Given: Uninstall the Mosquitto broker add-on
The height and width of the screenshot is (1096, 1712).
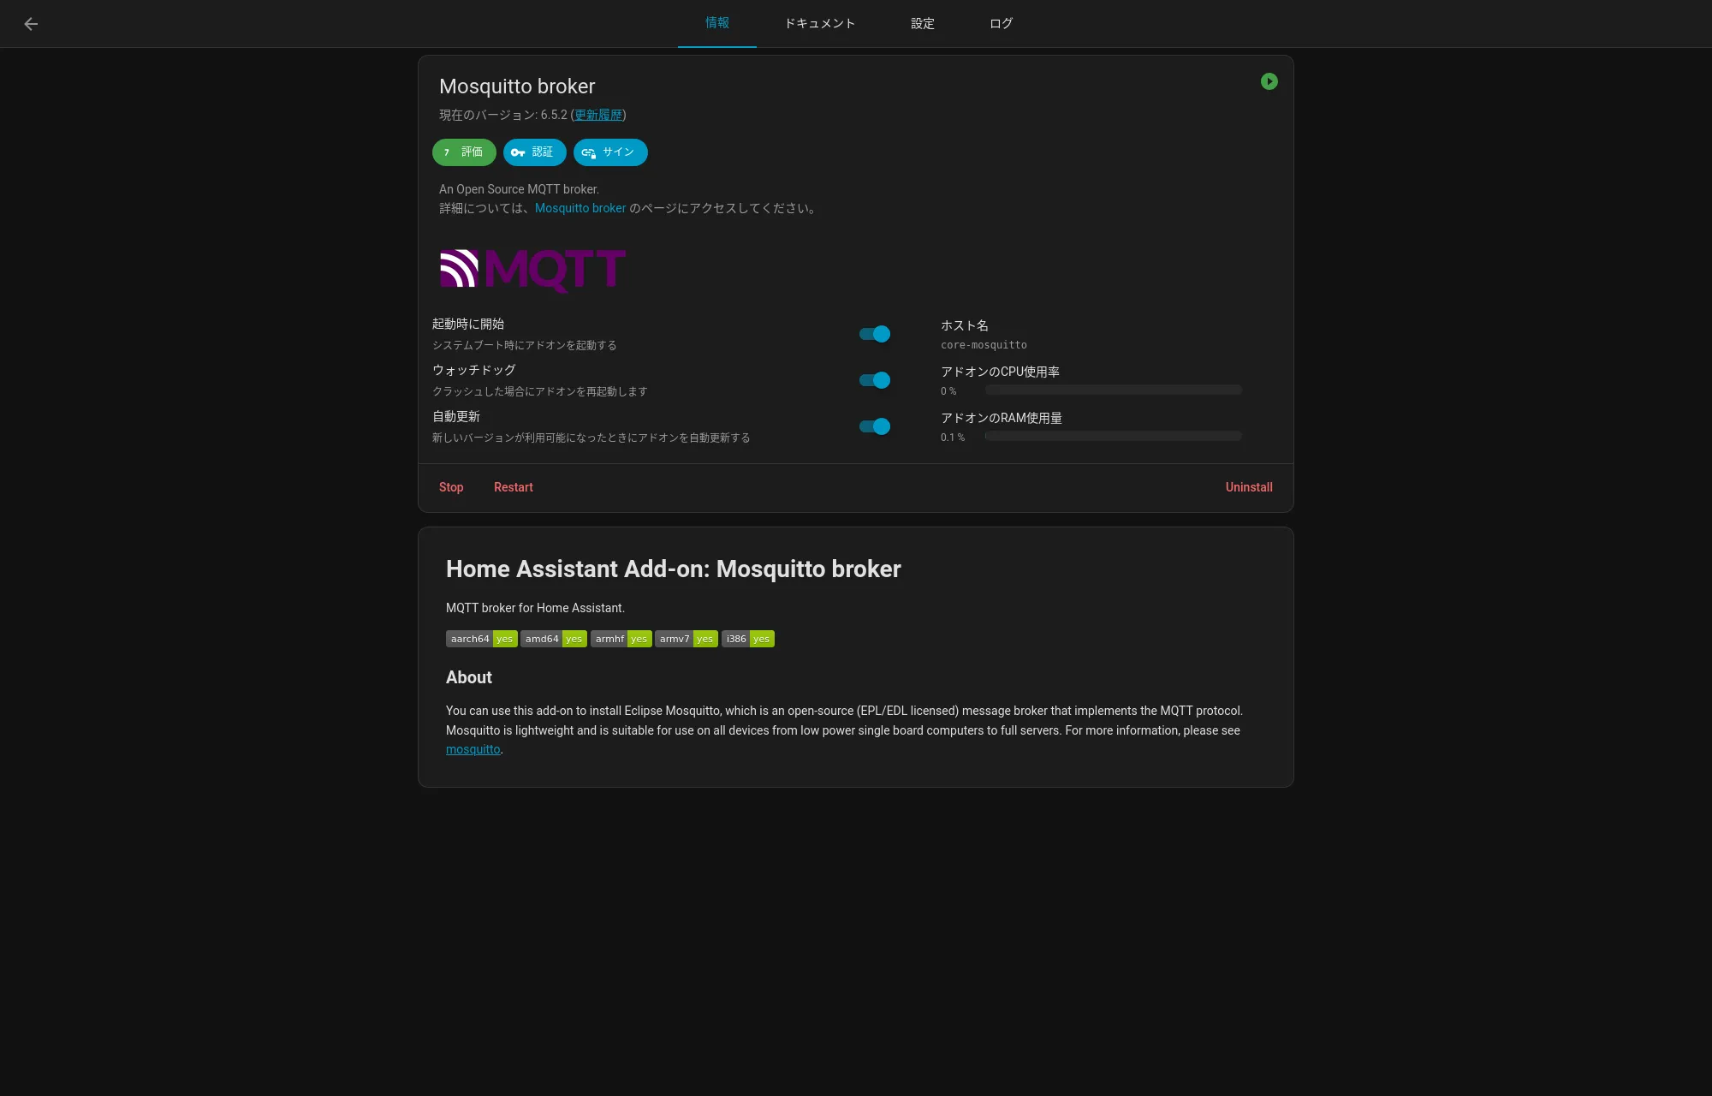Looking at the screenshot, I should [1248, 487].
